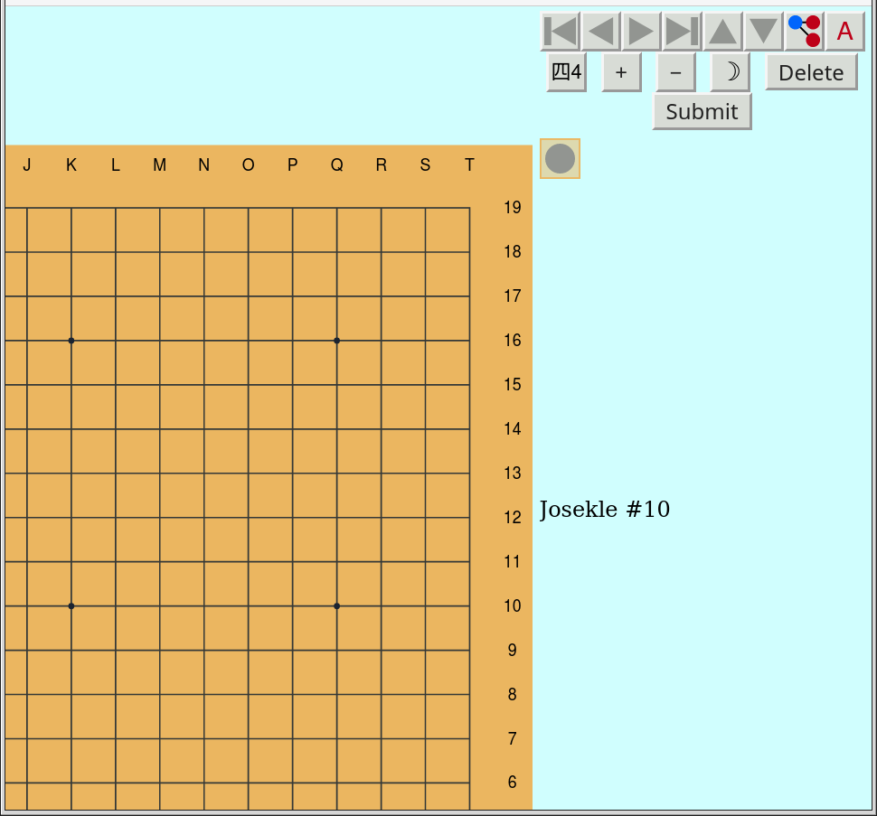Select the gray stone swatch

560,159
